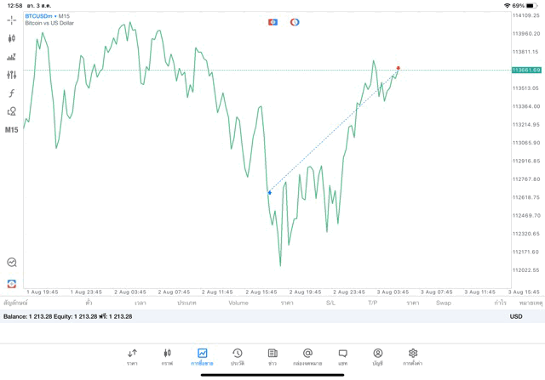Tap the green current price label 113661.69

point(526,70)
